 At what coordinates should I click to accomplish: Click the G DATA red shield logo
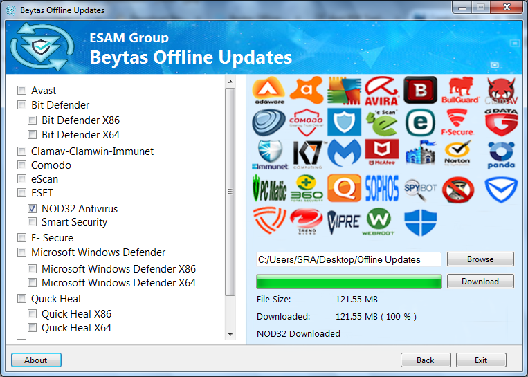coord(501,122)
